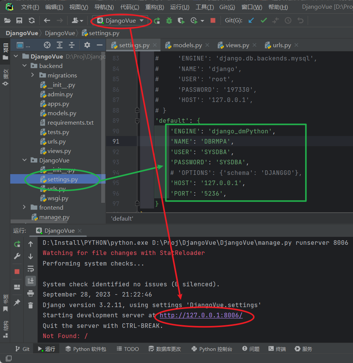Click the Git Commit green checkmark
Viewport: 353px width, 363px height.
click(x=264, y=21)
